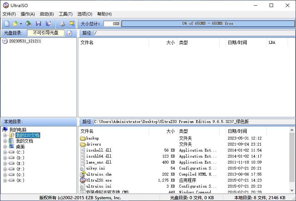Select 我的文档 in local tree
The image size is (296, 201).
tap(25, 141)
